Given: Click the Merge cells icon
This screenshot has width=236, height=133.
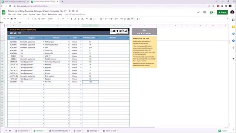Looking at the screenshot, I should [94, 19].
